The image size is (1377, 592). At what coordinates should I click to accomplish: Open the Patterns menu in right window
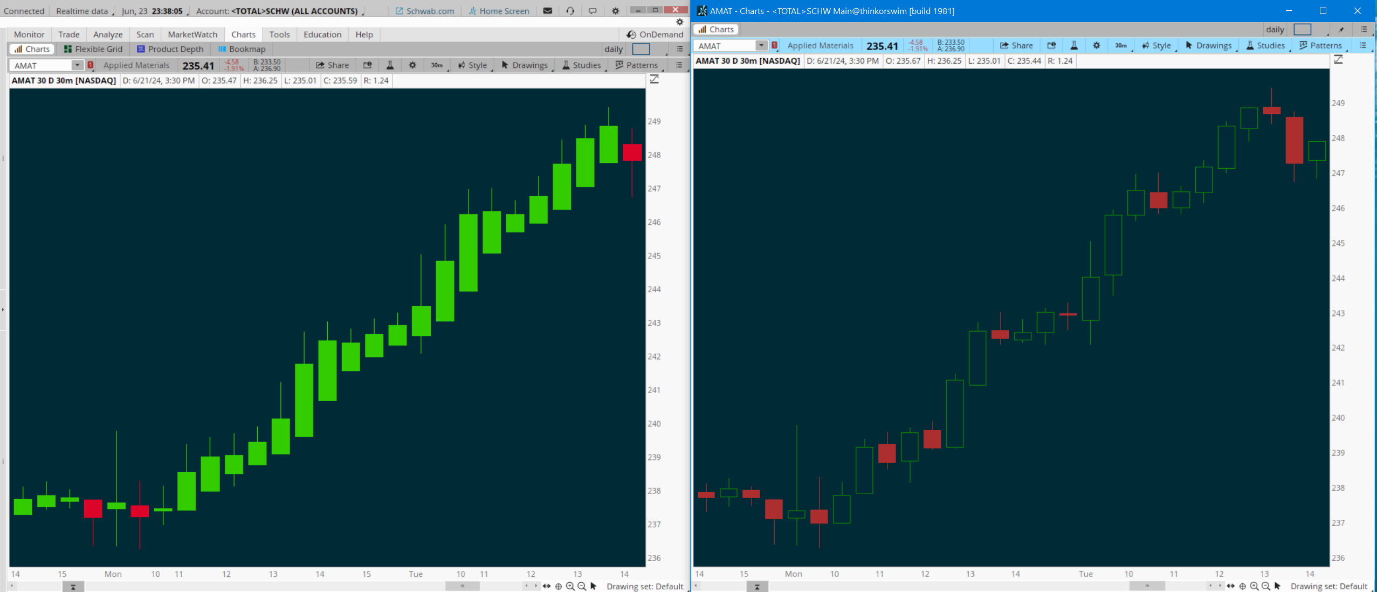coord(1321,46)
